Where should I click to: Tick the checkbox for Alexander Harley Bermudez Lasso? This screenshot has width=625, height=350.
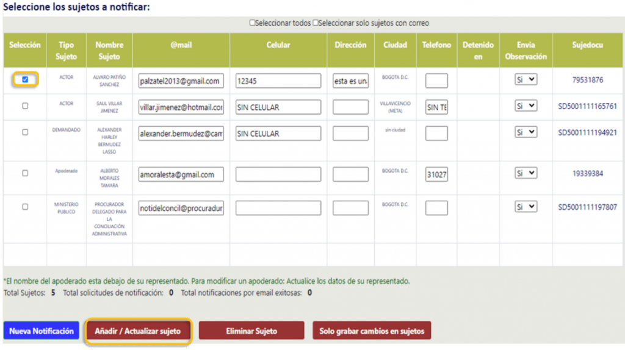click(25, 132)
